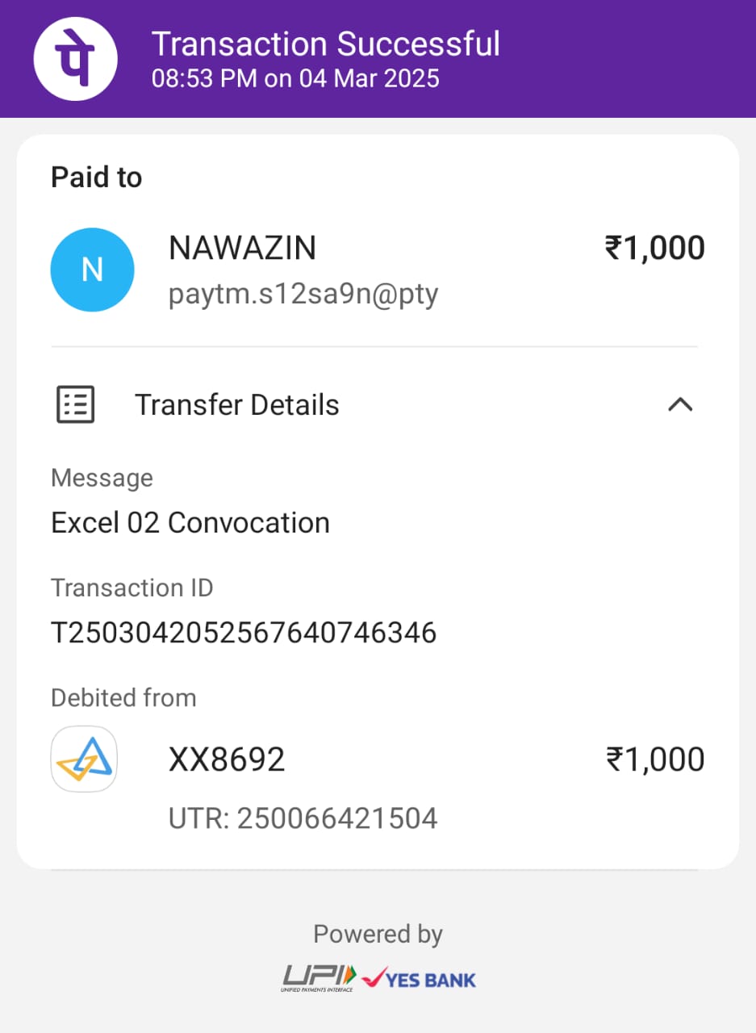
Task: Click the Transaction Successful title
Action: [x=326, y=44]
